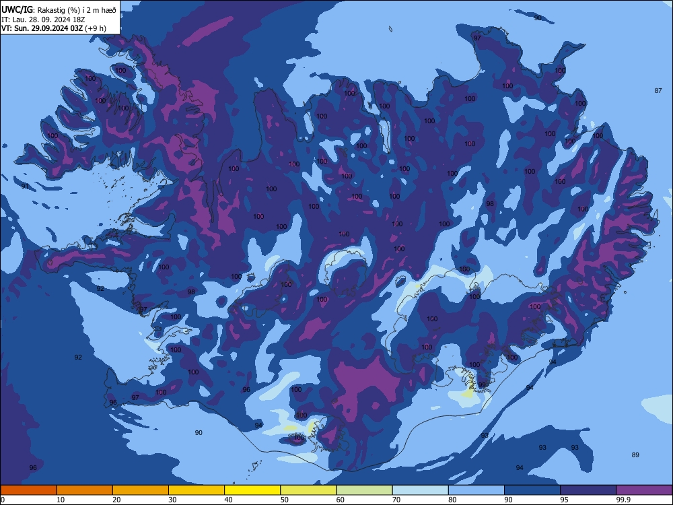Click the "30" legend tick label
The height and width of the screenshot is (505, 673).
click(172, 500)
